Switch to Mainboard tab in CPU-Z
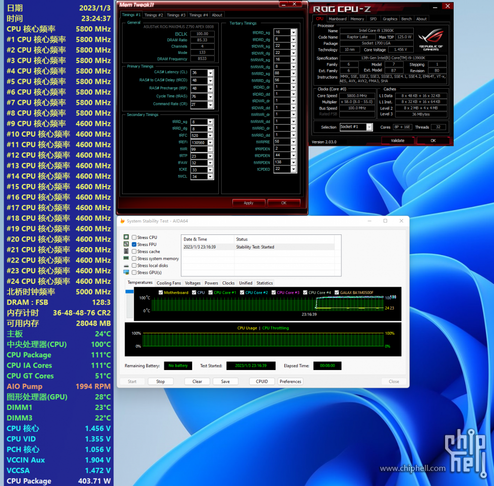Viewport: 494px width, 486px height. pyautogui.click(x=337, y=19)
